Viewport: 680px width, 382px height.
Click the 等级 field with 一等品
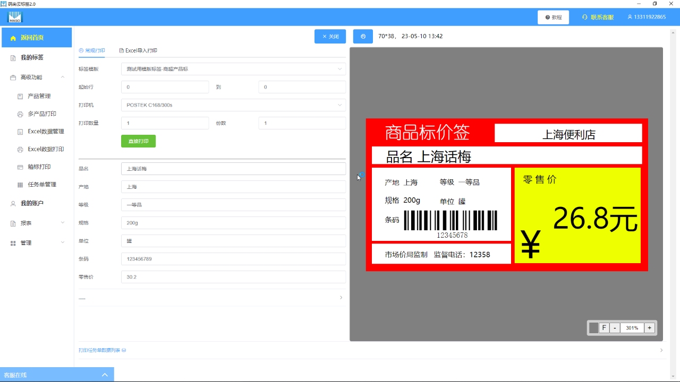tap(233, 205)
